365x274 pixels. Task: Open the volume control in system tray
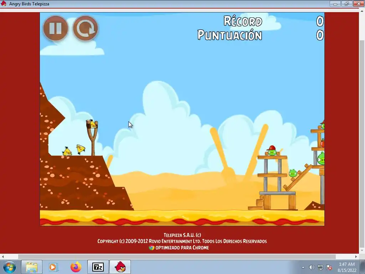[312, 267]
